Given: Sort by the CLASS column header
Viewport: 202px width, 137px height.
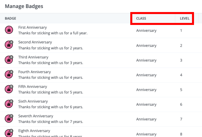Looking at the screenshot, I should [141, 18].
